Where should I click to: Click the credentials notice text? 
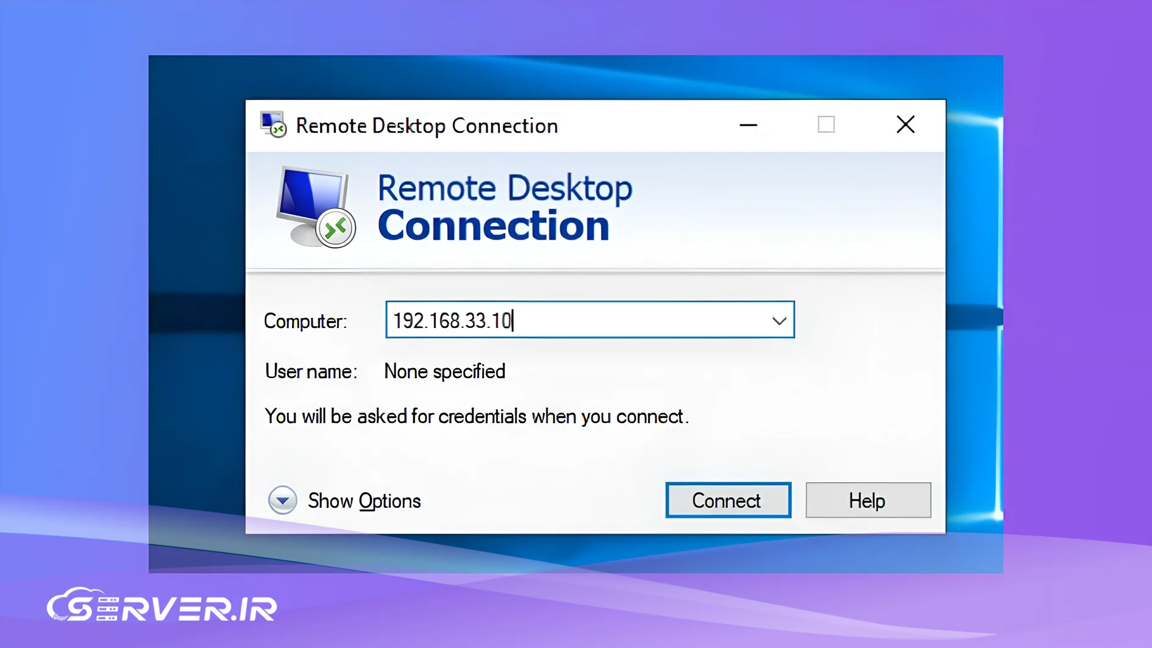click(476, 416)
